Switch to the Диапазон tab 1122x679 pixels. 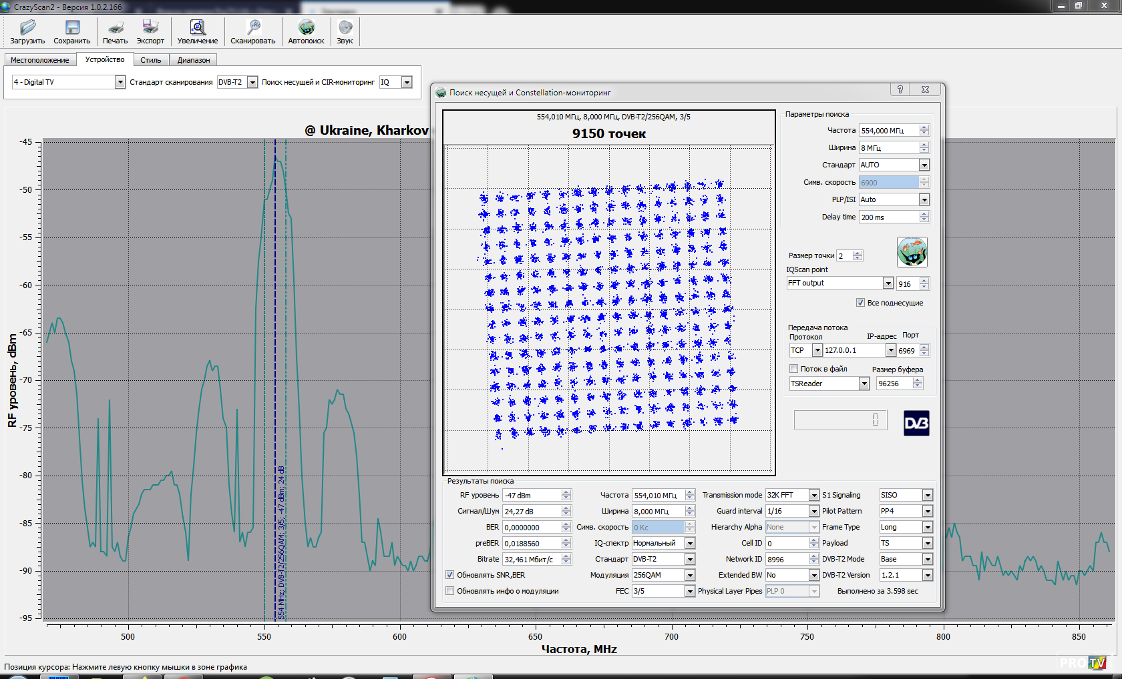(194, 60)
